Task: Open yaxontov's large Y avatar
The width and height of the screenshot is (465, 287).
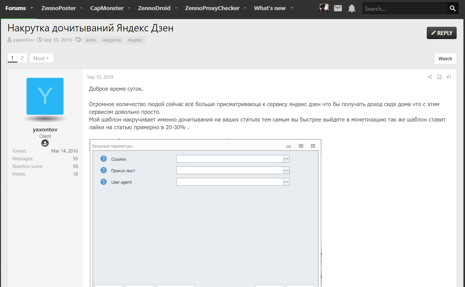Action: tap(45, 96)
